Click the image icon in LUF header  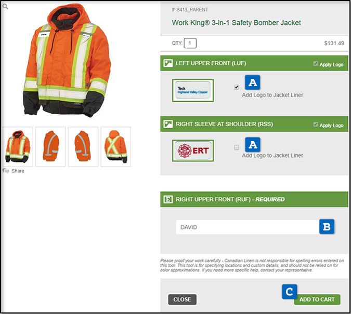168,63
